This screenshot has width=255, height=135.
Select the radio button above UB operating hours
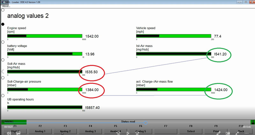[x=3, y=95]
